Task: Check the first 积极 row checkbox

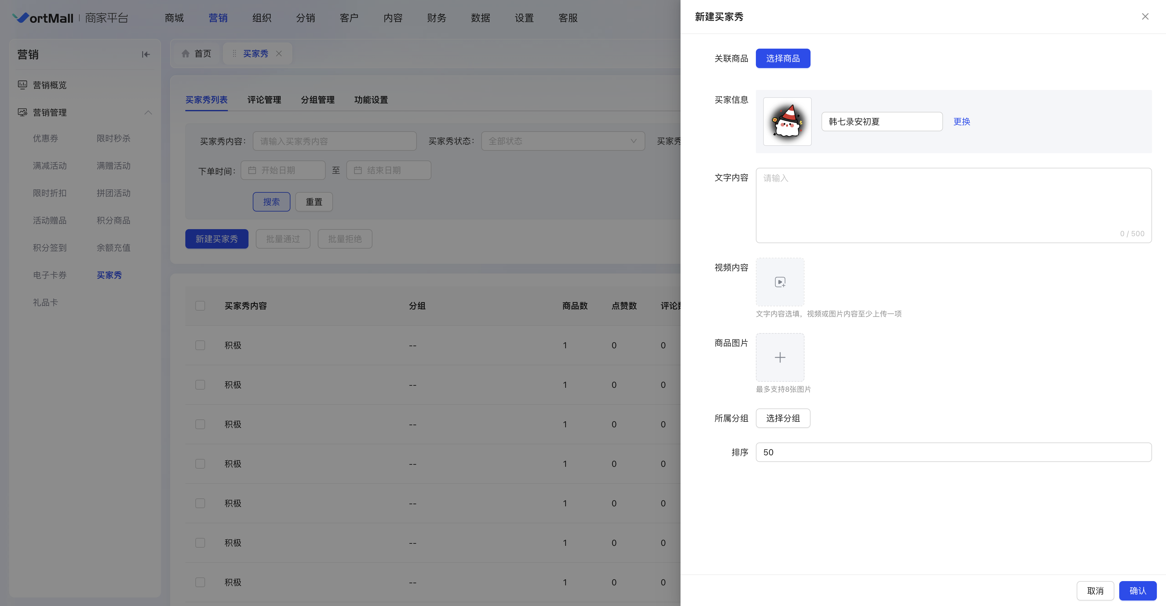Action: click(200, 345)
